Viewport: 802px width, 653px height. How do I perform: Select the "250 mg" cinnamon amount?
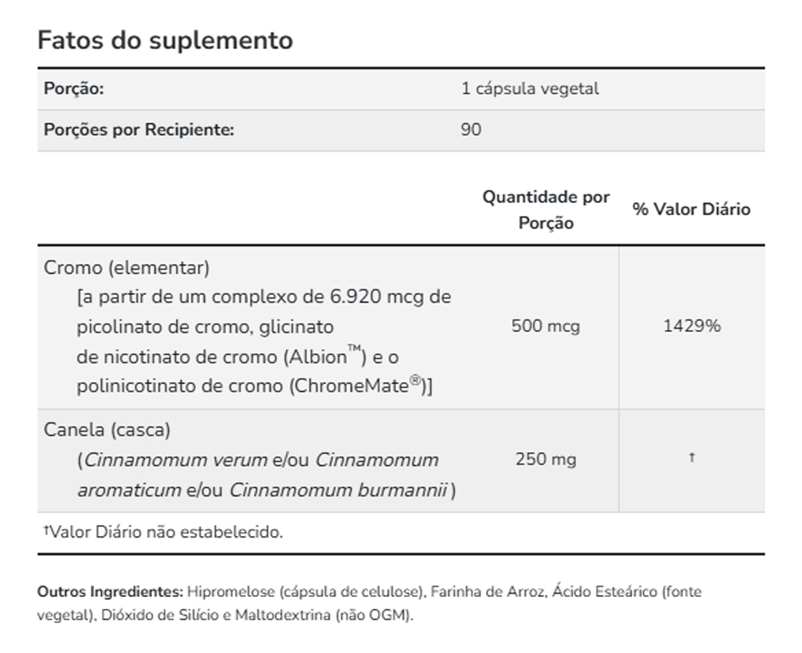(x=545, y=459)
